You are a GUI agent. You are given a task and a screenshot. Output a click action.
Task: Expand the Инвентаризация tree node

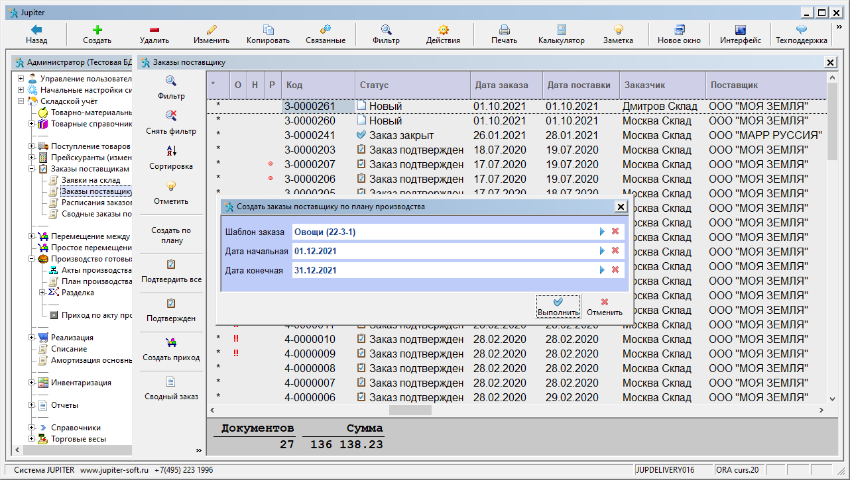32,383
